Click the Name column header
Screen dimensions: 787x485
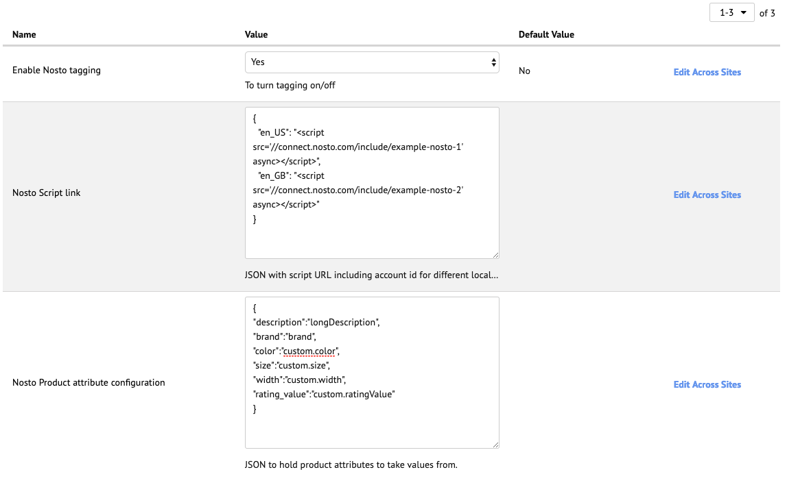click(24, 34)
